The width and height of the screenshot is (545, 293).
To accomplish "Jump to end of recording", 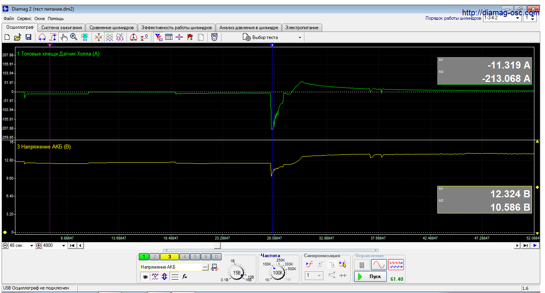I will point(526,245).
